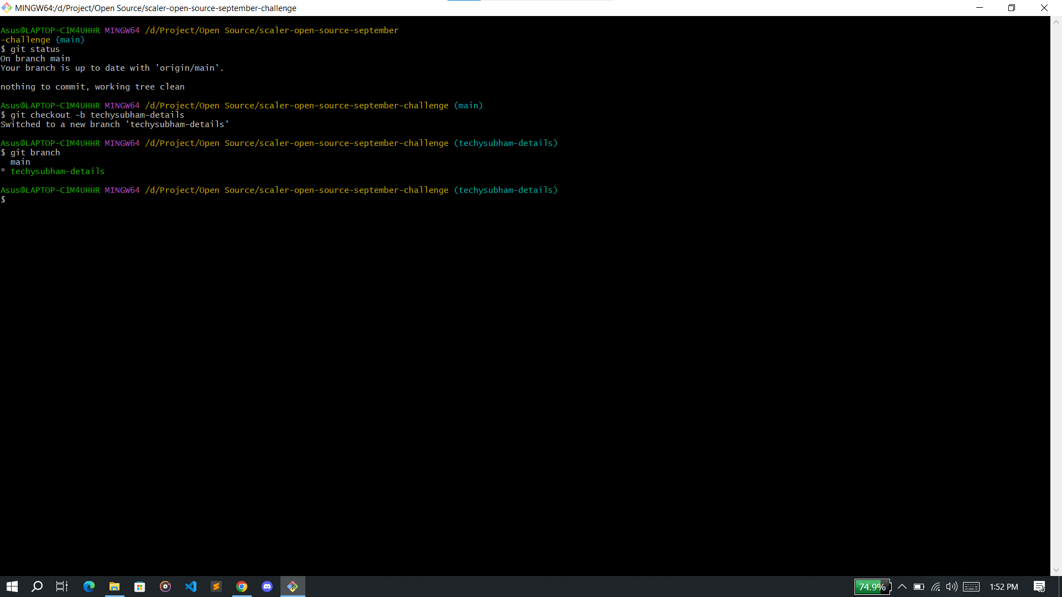Open Visual Studio Code from the taskbar
The height and width of the screenshot is (597, 1062).
pos(191,586)
